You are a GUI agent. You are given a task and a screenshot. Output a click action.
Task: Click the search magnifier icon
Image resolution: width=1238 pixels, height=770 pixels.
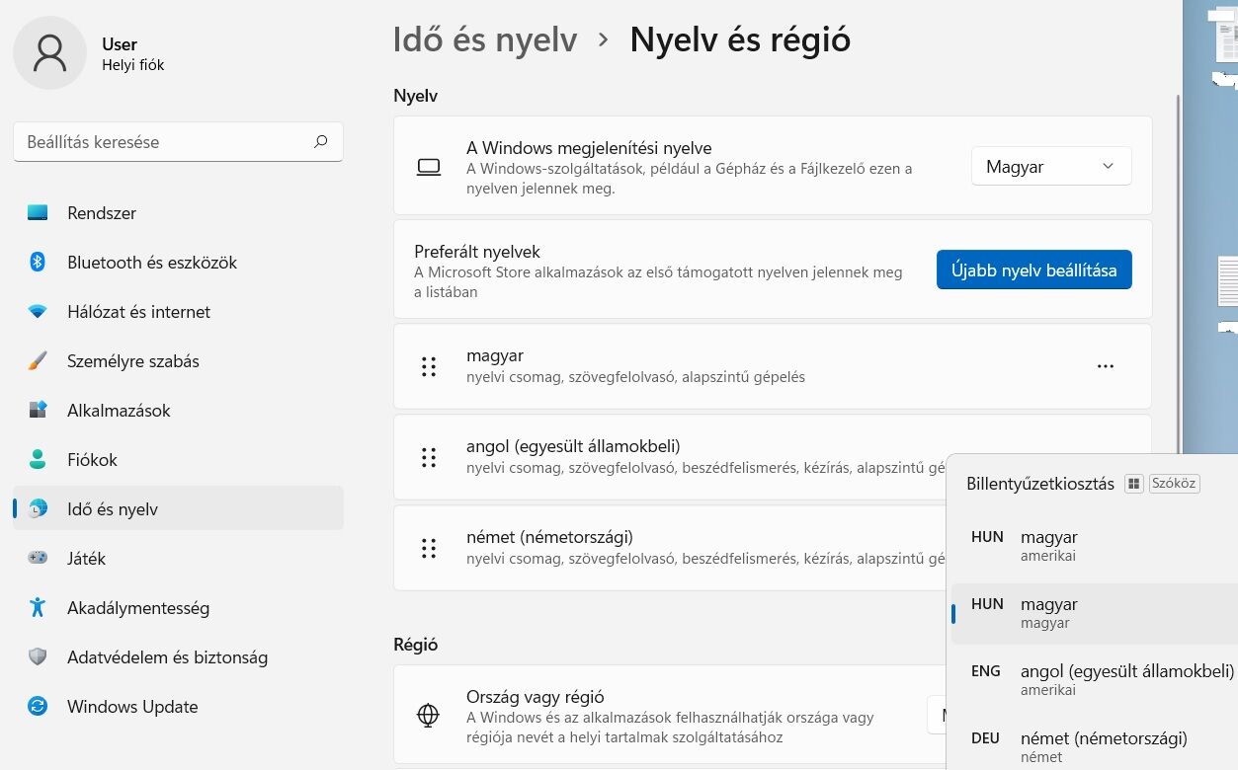click(320, 142)
